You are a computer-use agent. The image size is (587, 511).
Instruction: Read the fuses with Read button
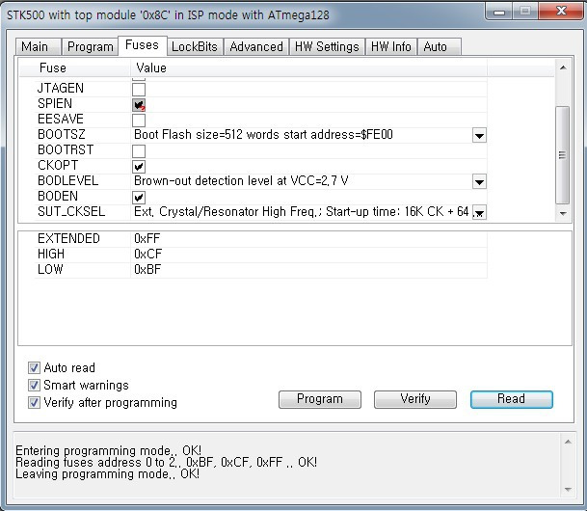(512, 399)
